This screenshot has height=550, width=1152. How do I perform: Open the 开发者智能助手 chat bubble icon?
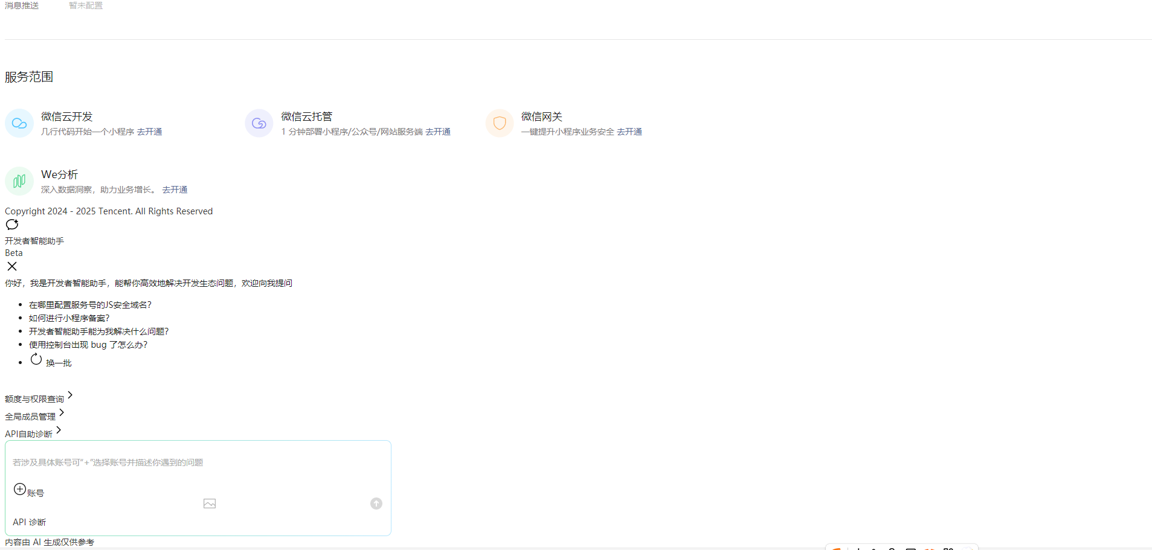(12, 225)
